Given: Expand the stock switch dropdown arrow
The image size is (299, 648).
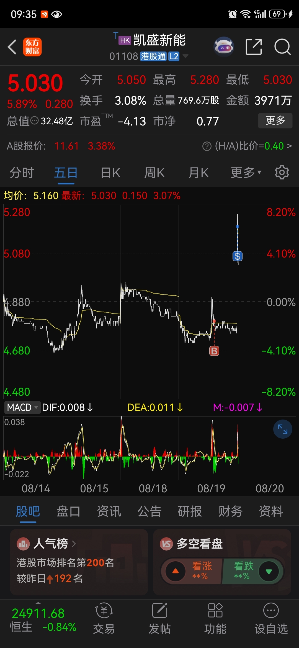Looking at the screenshot, I should pos(185,56).
